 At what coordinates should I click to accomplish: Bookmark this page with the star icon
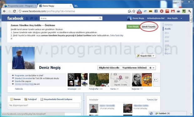(134, 11)
